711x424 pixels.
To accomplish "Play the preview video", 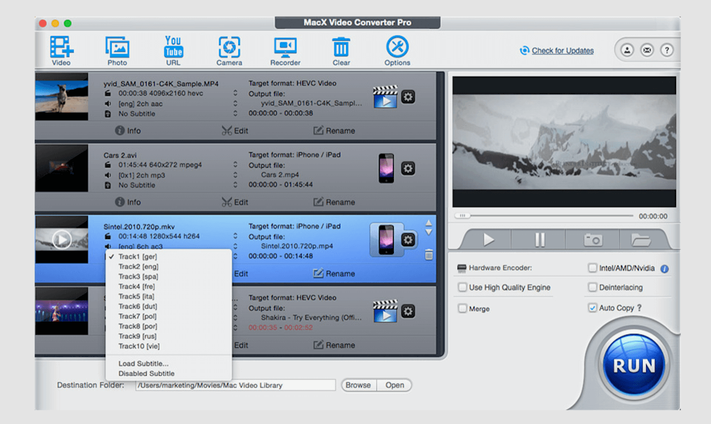I will (489, 240).
